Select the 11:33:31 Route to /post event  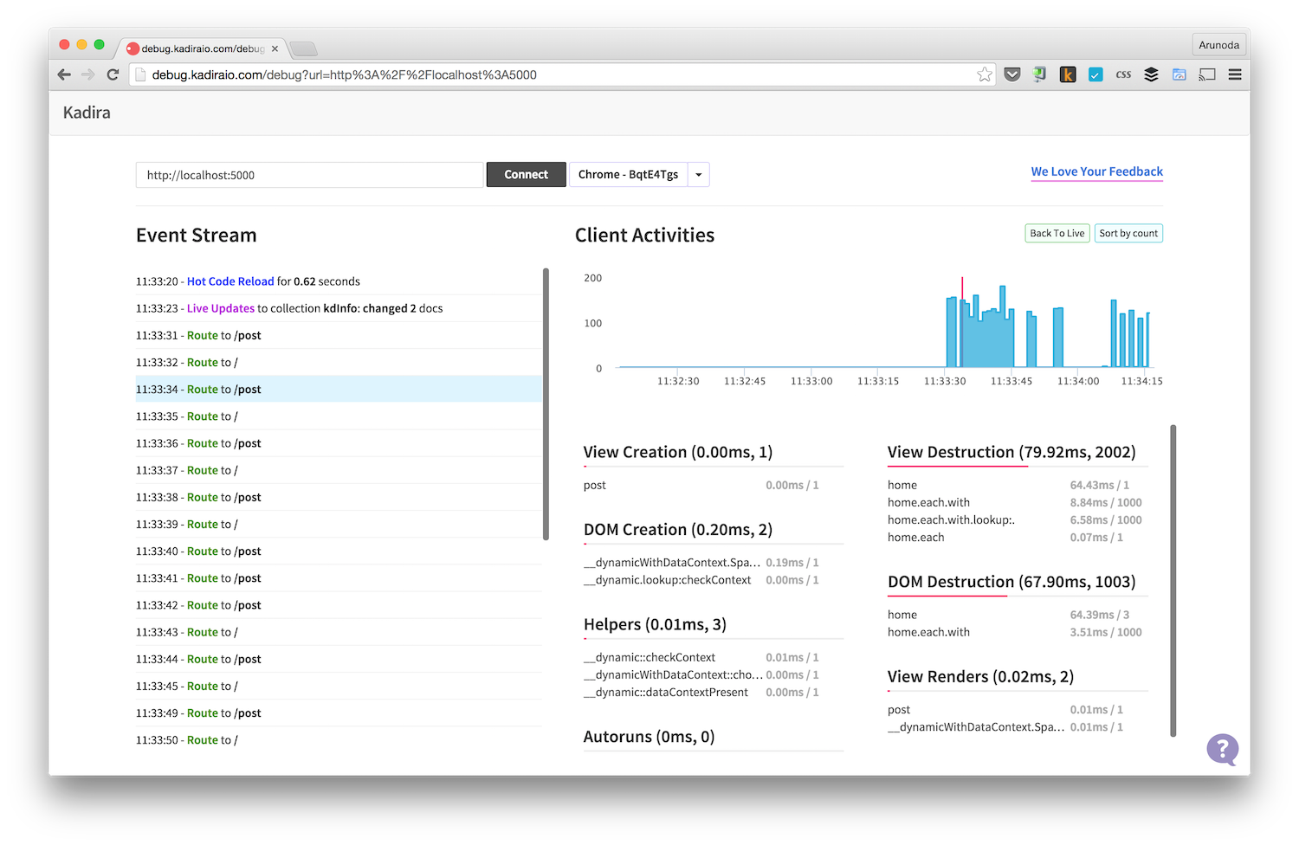[x=339, y=335]
